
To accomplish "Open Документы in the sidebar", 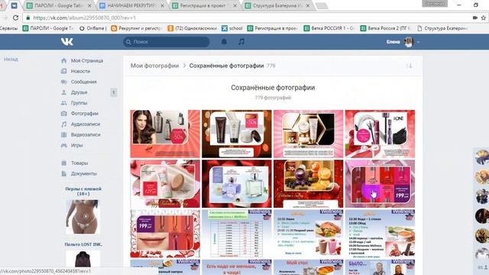I will [x=83, y=173].
